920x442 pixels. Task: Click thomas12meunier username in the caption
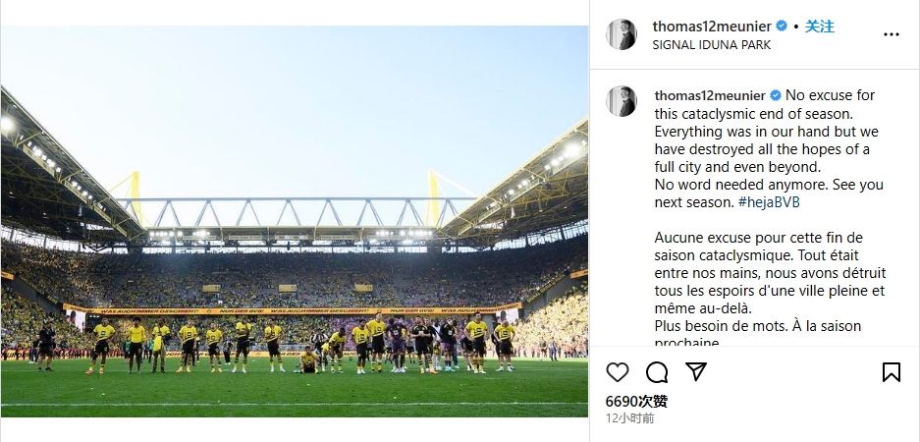tap(710, 95)
